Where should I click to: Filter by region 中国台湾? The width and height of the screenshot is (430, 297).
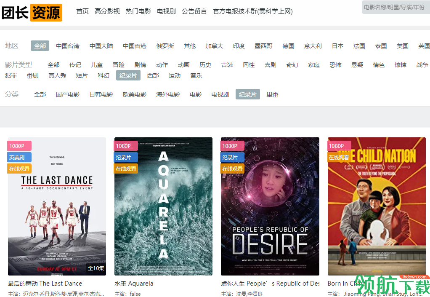coord(68,46)
